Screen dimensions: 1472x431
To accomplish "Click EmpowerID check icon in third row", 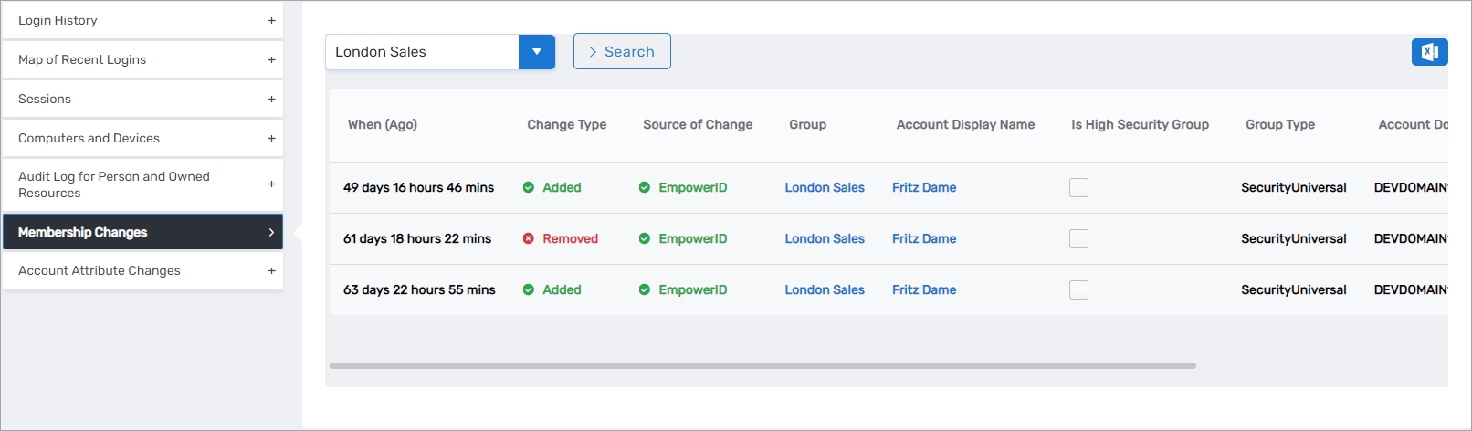I will coord(645,289).
